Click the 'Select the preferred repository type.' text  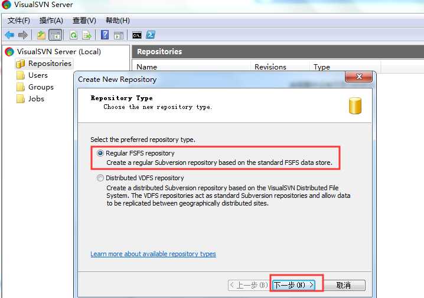point(143,140)
